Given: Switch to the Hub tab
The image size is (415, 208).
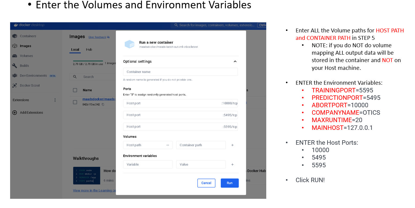Looking at the screenshot, I should click(x=89, y=50).
